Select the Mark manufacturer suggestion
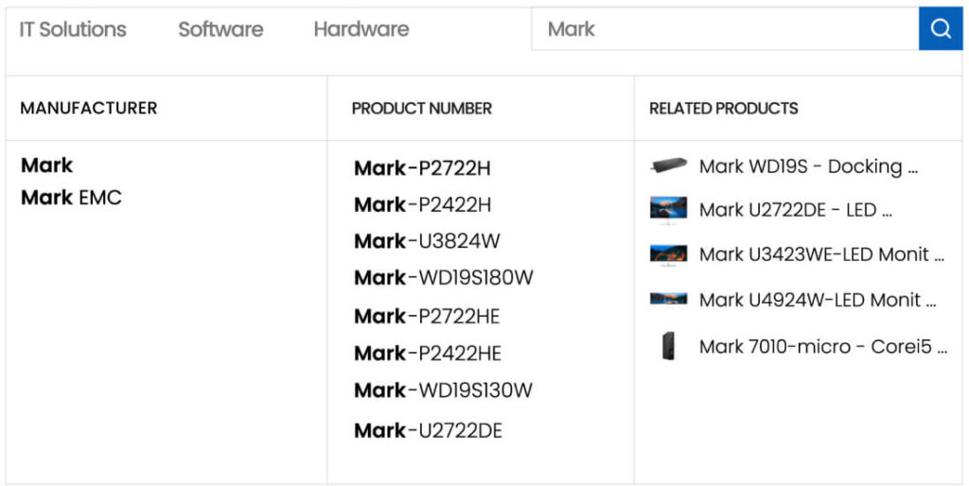 tap(47, 165)
